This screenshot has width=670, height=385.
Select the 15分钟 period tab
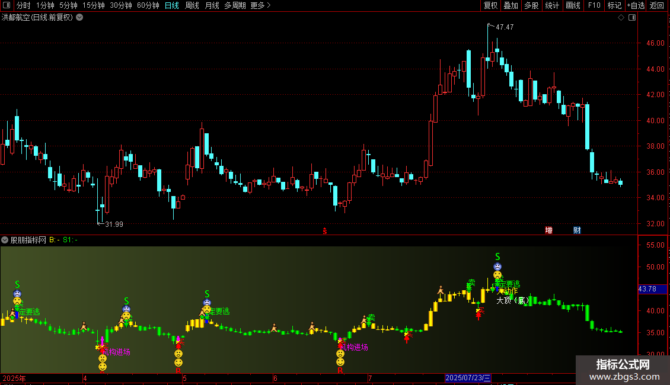94,5
